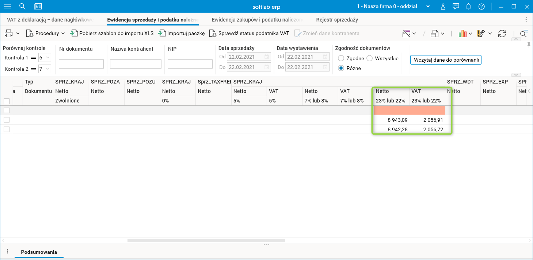Pin the filter panel with pushpin icon
Viewport: 533px width, 260px height.
click(529, 44)
